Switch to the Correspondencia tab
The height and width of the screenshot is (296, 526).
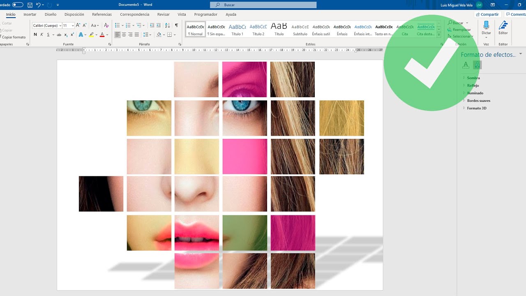(135, 14)
